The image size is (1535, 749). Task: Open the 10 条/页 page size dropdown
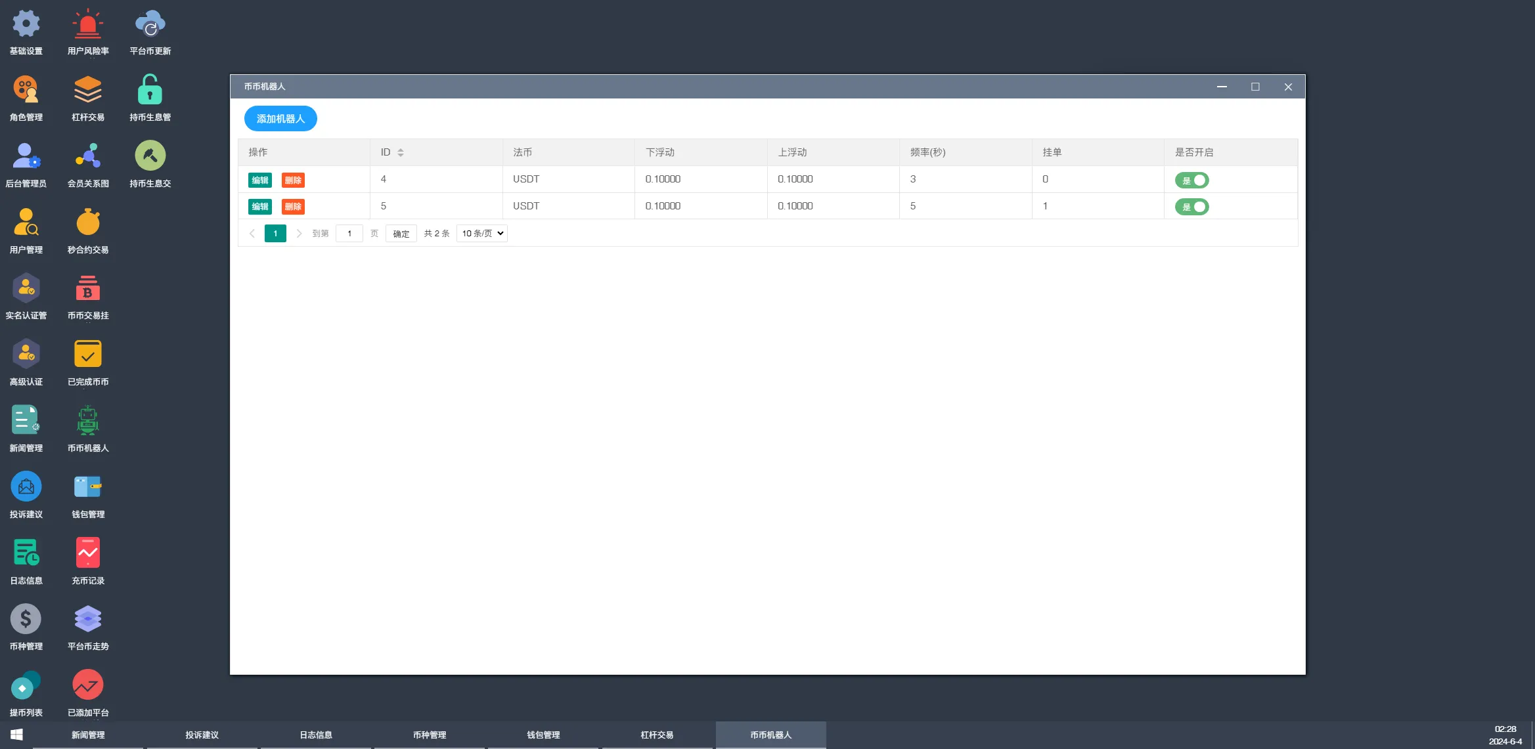(x=482, y=234)
